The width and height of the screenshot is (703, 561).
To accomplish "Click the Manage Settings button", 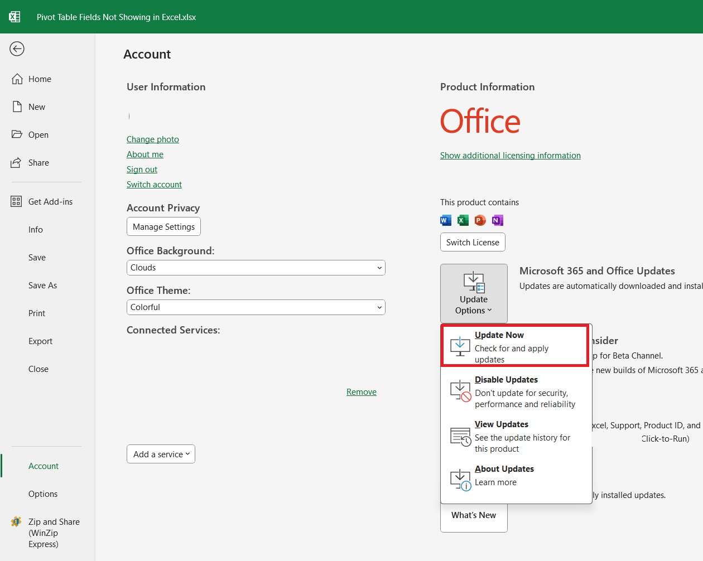I will (x=163, y=226).
